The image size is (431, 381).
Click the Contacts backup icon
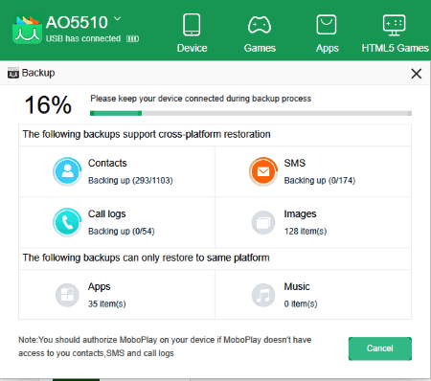(67, 171)
